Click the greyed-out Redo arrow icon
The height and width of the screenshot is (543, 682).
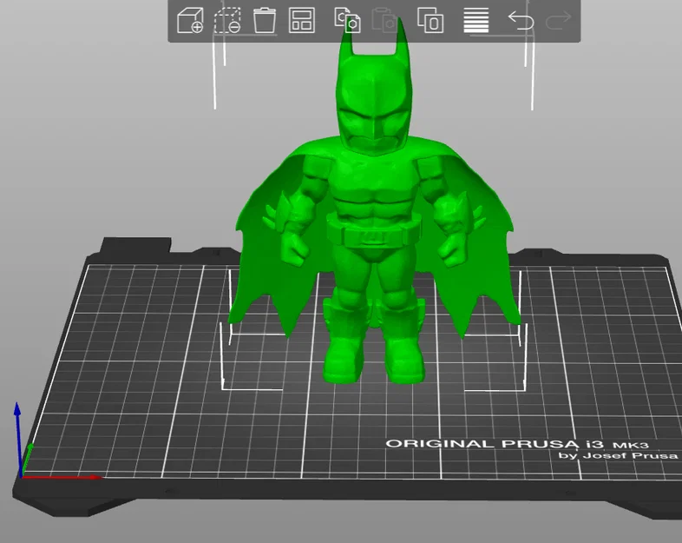tap(558, 21)
